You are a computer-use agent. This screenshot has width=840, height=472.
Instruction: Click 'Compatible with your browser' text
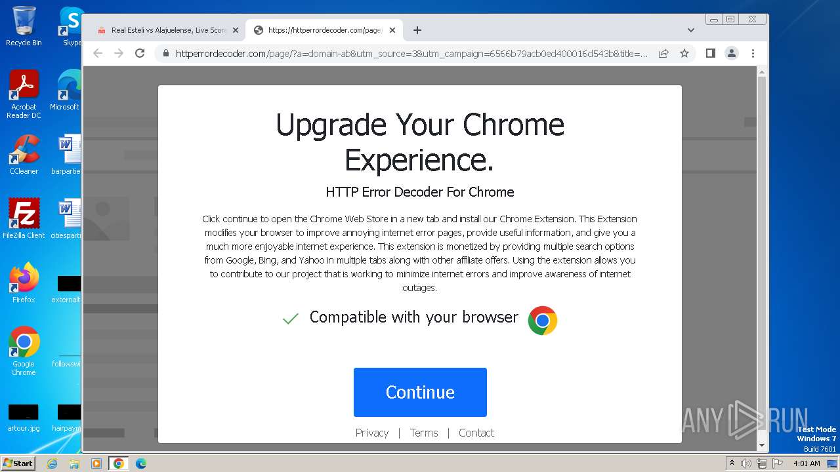[x=414, y=317]
